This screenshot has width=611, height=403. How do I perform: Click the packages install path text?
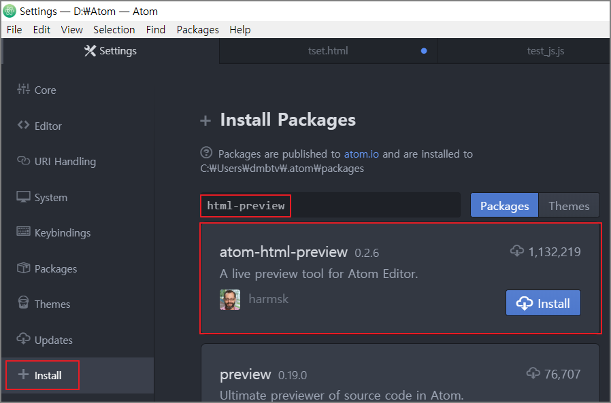(x=282, y=169)
